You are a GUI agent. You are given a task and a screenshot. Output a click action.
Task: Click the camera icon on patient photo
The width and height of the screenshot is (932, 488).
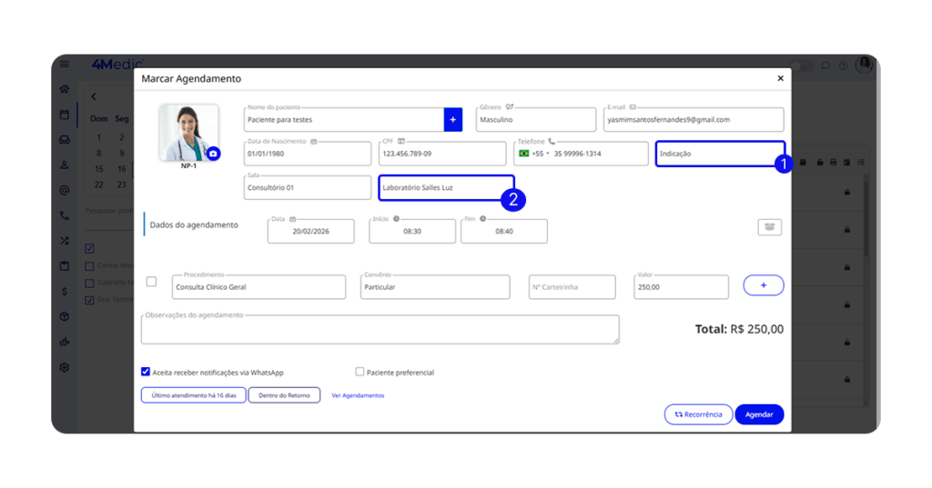213,154
